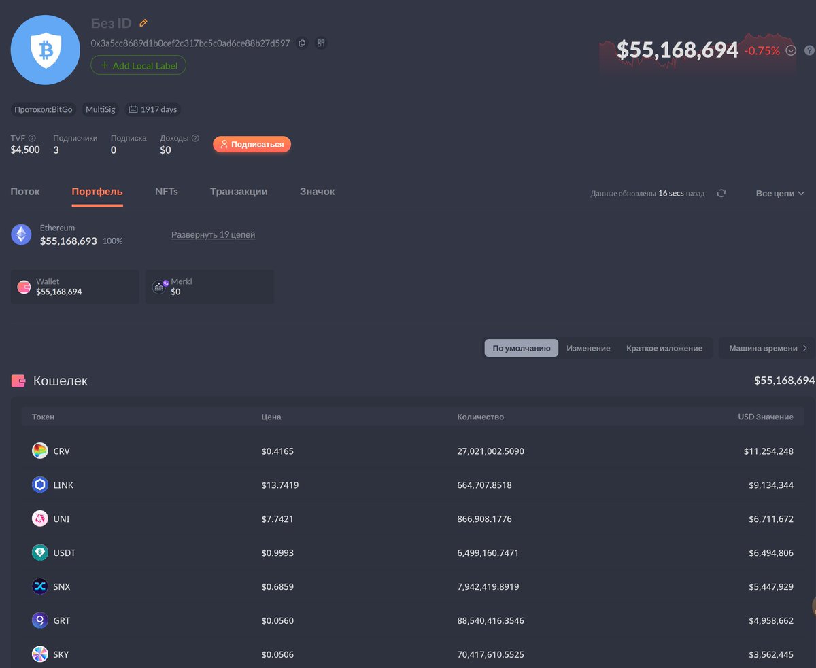Click the USDT token icon
This screenshot has height=668, width=816.
[x=40, y=552]
